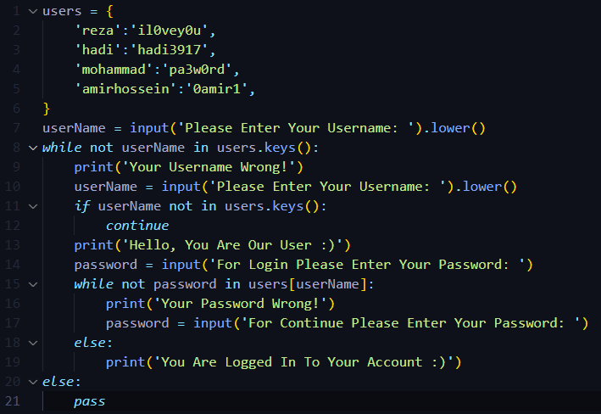Collapse the users dictionary fold arrow

[x=33, y=12]
